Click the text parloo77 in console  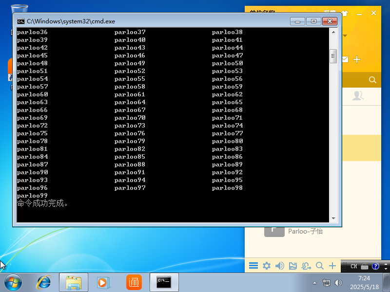(227, 133)
